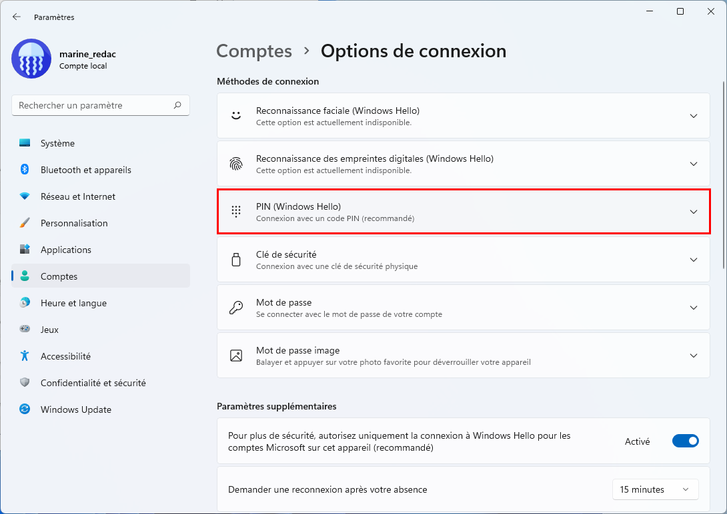Select Heure et langue in sidebar

click(x=101, y=303)
